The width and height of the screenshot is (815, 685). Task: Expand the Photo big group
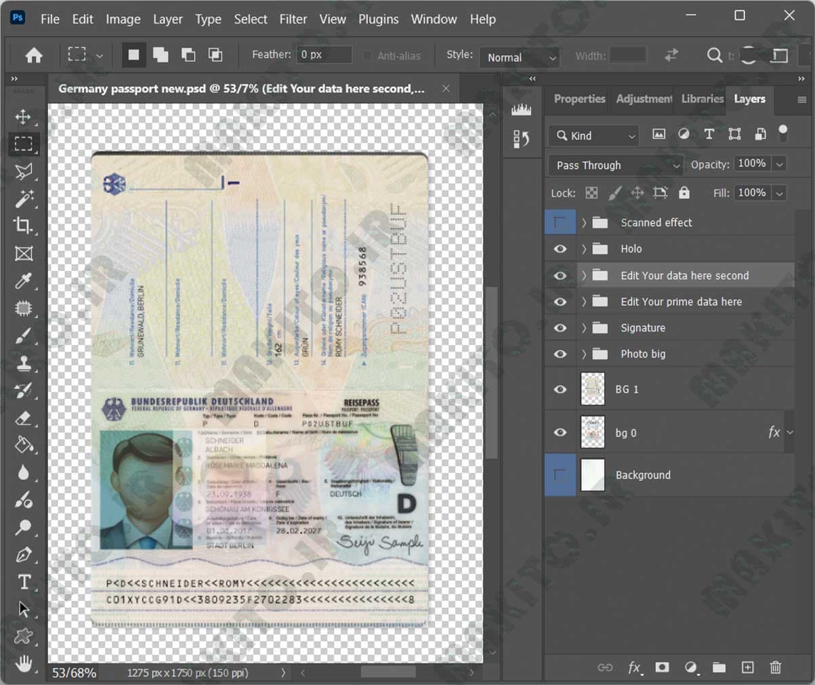pyautogui.click(x=583, y=354)
